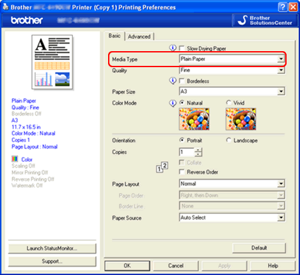The image size is (300, 275).
Task: Switch to the Advanced tab
Action: (139, 36)
